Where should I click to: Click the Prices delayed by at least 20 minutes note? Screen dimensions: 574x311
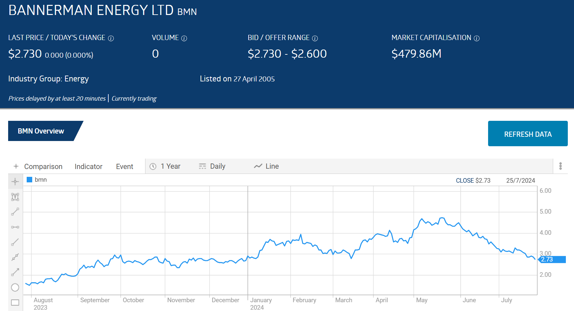(x=57, y=98)
